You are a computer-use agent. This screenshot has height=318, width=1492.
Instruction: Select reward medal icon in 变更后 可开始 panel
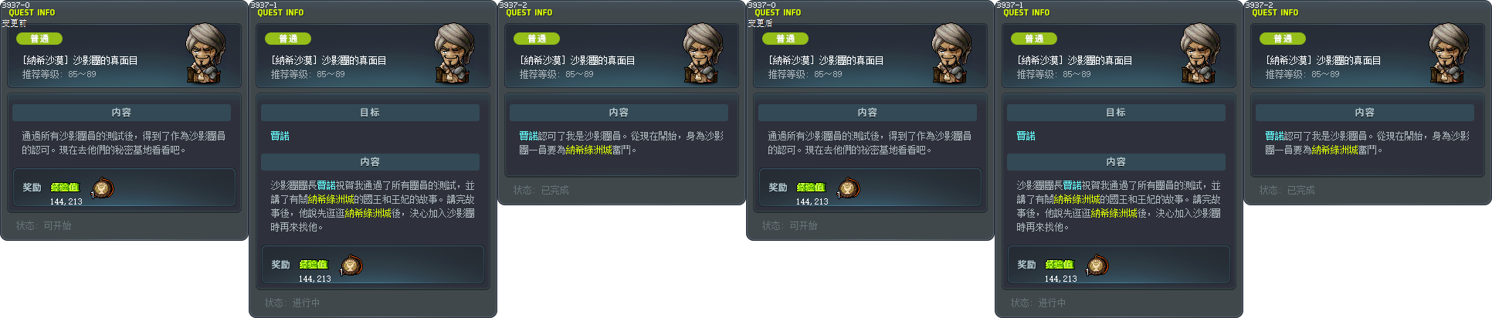[849, 188]
